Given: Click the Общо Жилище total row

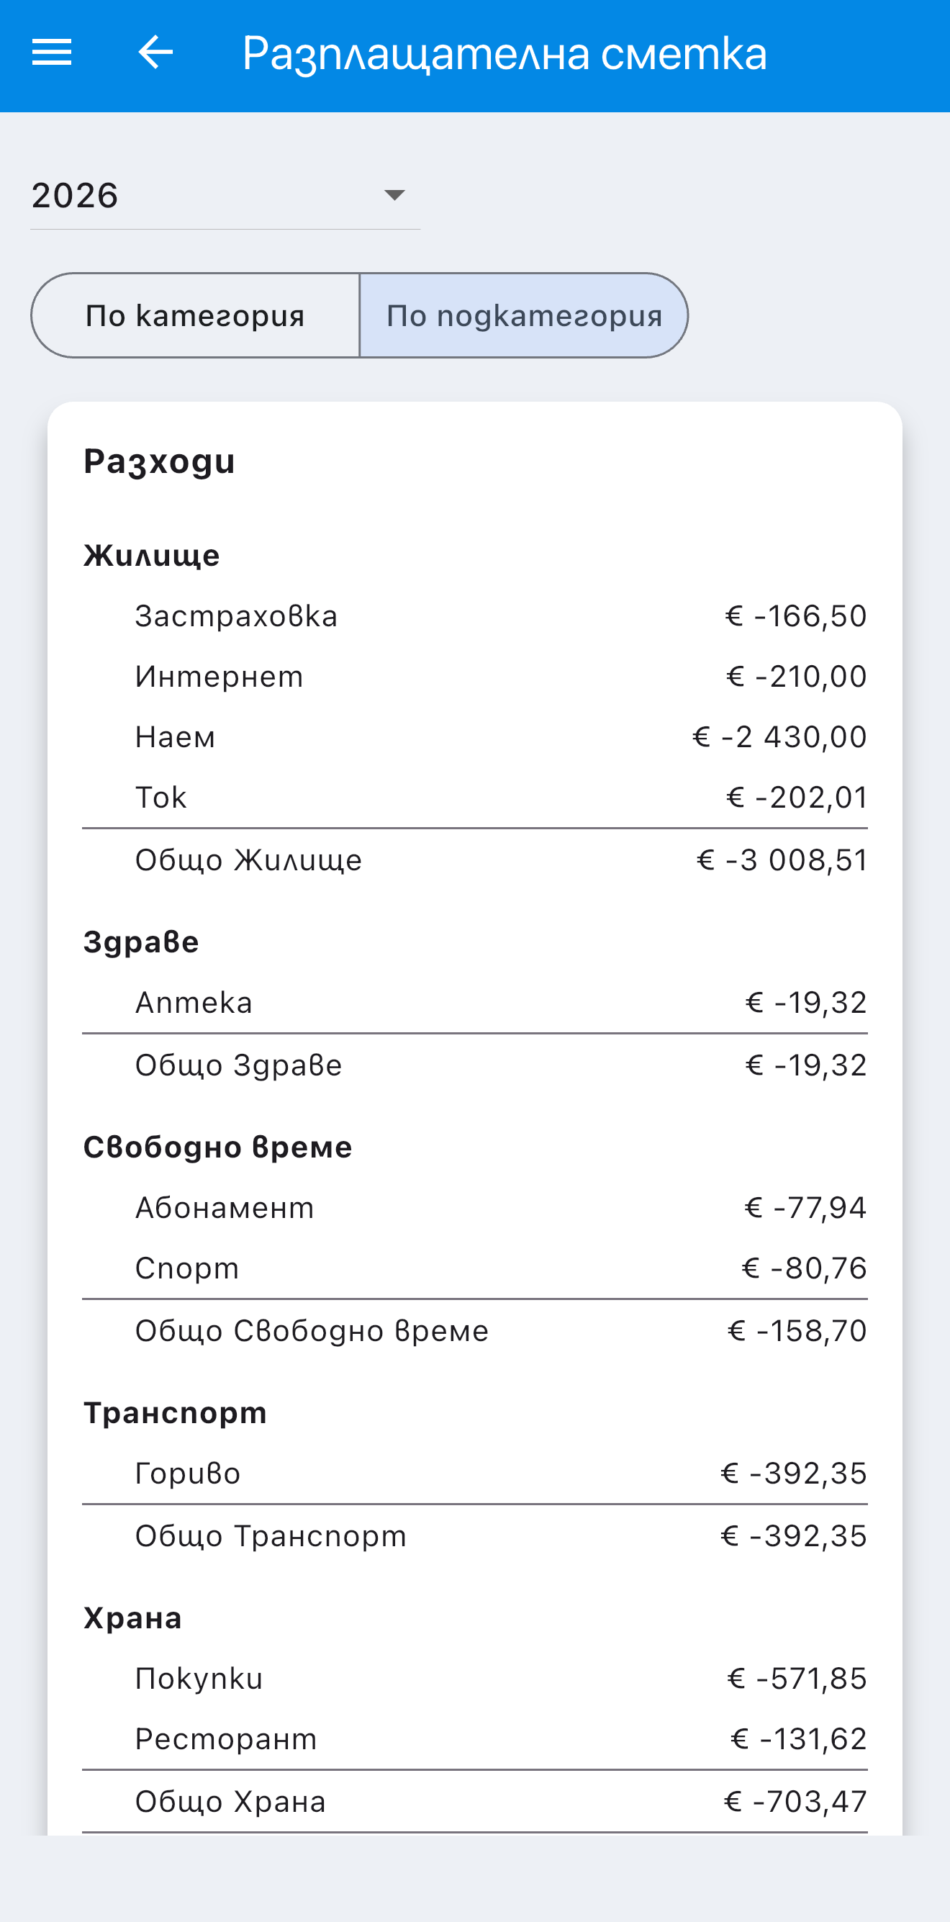Looking at the screenshot, I should (x=475, y=860).
